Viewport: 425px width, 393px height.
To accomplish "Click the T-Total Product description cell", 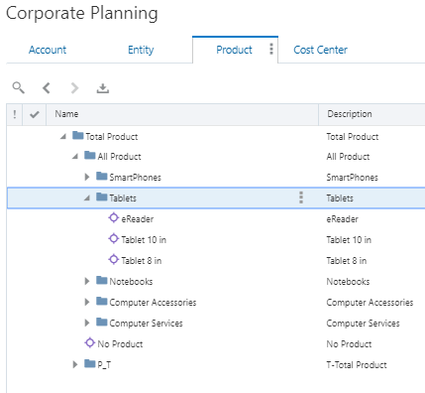I will (357, 365).
